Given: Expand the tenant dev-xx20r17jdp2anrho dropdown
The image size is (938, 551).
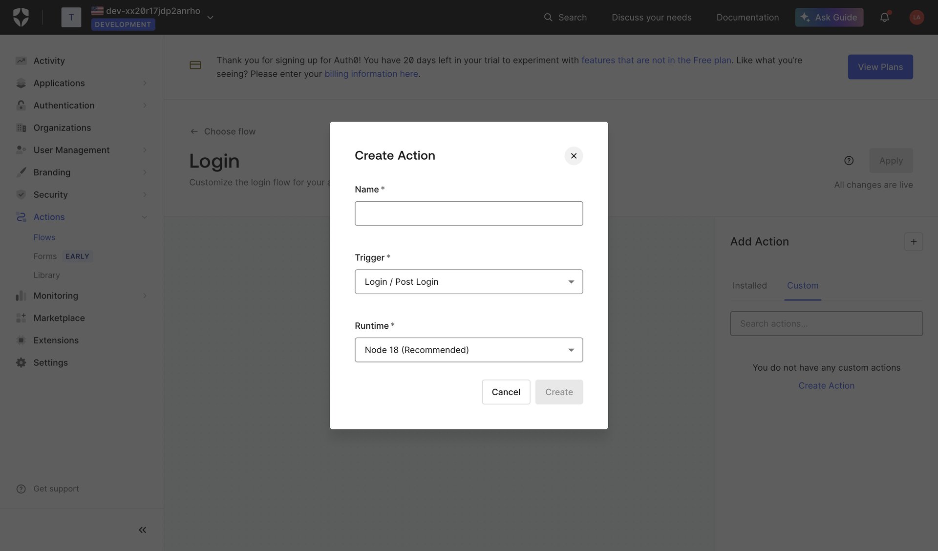Looking at the screenshot, I should point(210,17).
